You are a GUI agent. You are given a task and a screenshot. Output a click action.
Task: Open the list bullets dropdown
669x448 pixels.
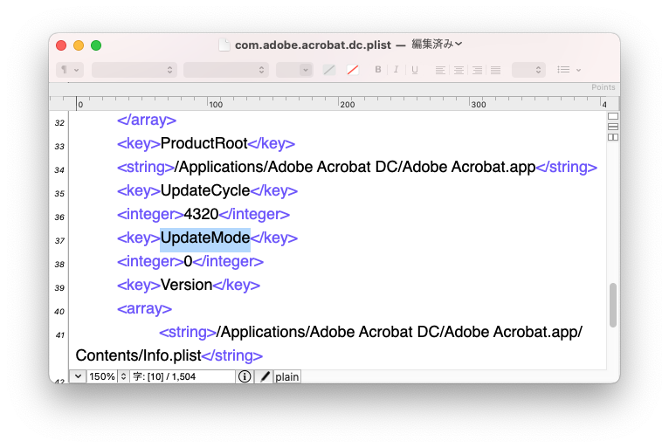(x=569, y=70)
